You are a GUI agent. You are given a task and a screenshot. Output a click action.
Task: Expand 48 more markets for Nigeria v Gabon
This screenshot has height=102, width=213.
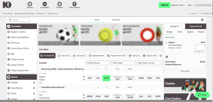pos(41,83)
